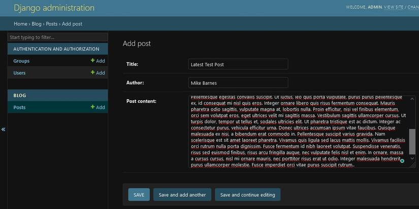The width and height of the screenshot is (419, 209).
Task: Go to Blog in breadcrumbs
Action: [37, 24]
